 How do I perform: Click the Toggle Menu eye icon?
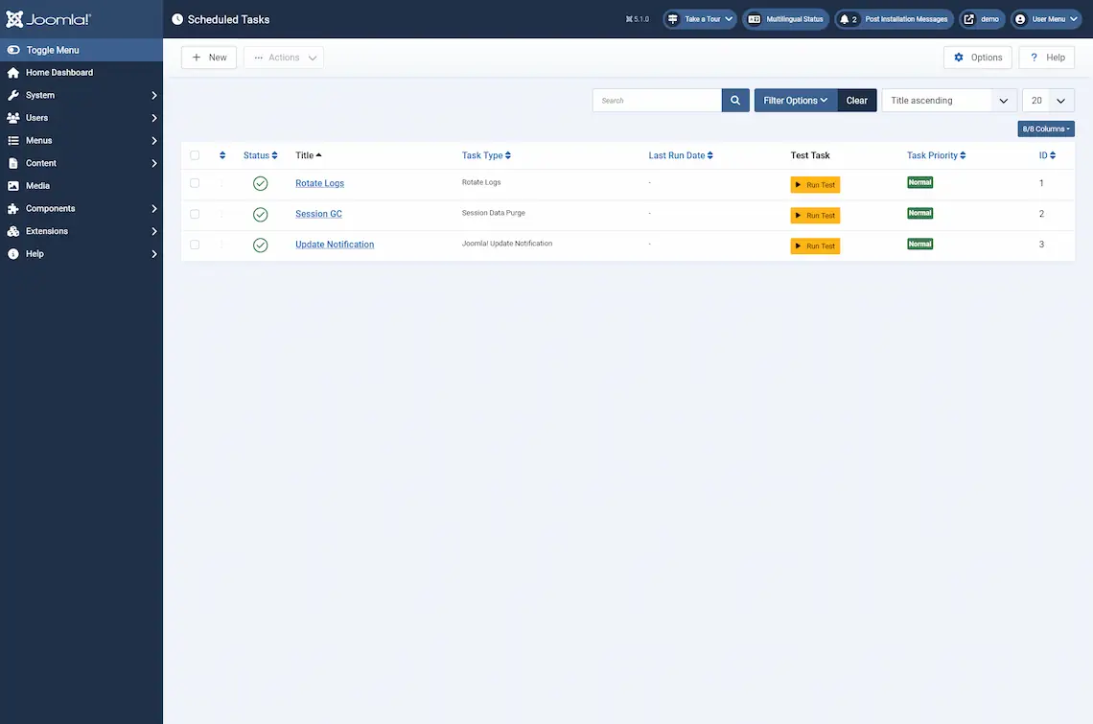[12, 49]
